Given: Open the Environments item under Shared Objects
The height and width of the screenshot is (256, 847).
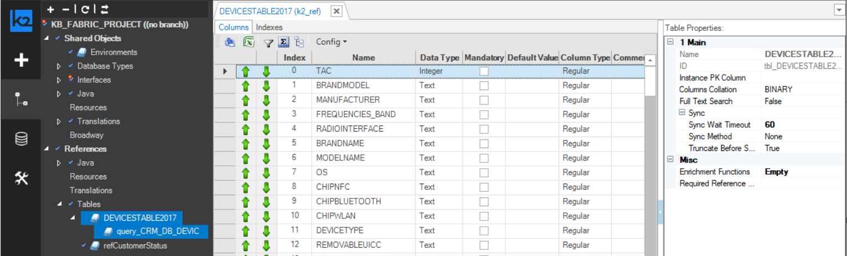Looking at the screenshot, I should pos(113,53).
